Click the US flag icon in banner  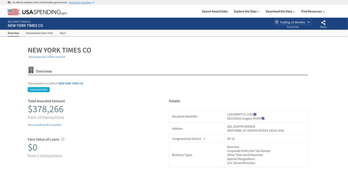[10, 2]
